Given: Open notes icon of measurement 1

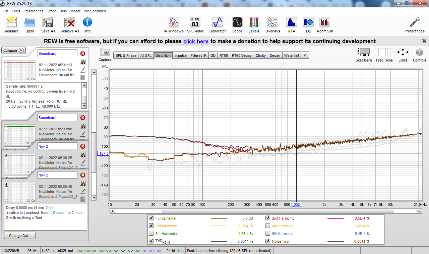Looking at the screenshot, I should (x=83, y=78).
